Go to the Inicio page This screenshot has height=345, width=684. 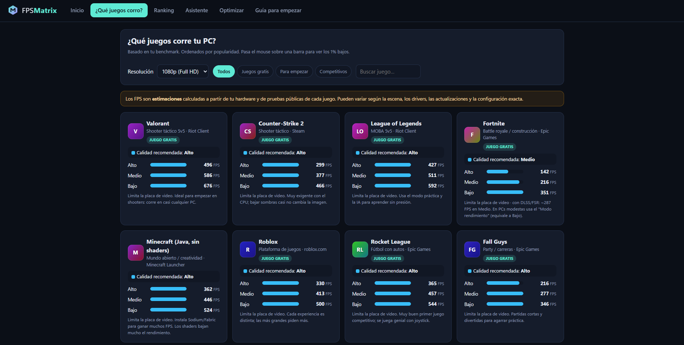click(77, 10)
